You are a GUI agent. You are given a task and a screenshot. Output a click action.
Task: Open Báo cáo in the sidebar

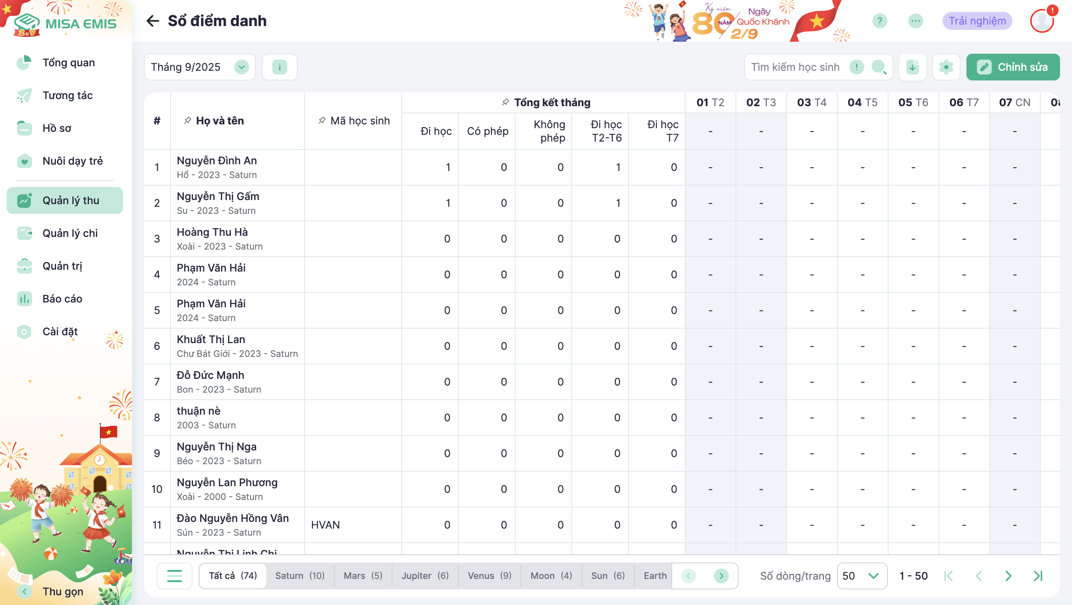coord(62,299)
